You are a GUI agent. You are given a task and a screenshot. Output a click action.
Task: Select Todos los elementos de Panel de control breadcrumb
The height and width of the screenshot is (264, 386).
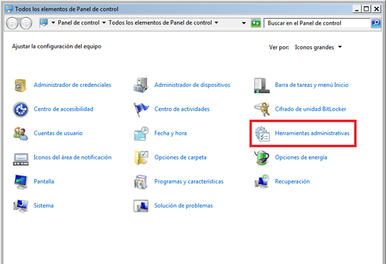(x=160, y=23)
